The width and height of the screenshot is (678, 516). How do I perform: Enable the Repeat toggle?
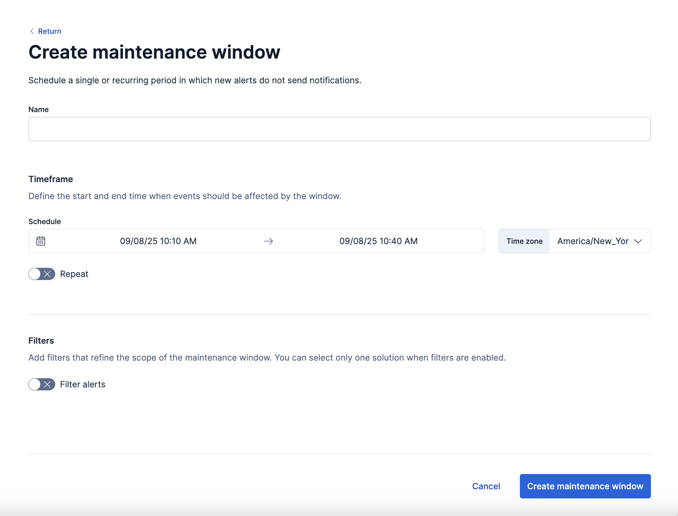[x=42, y=274]
